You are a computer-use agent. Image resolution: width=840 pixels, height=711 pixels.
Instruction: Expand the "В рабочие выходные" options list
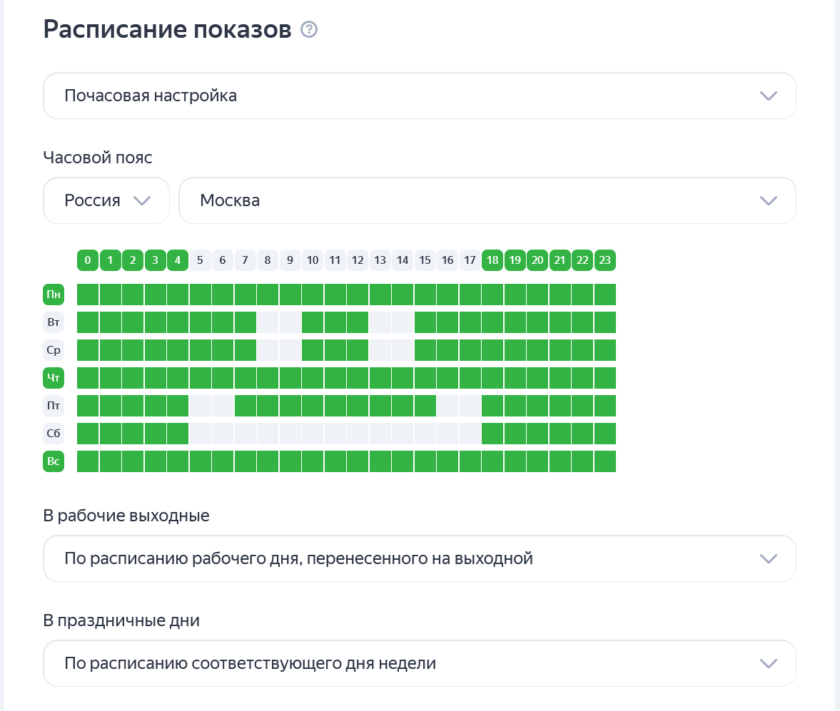pos(420,558)
